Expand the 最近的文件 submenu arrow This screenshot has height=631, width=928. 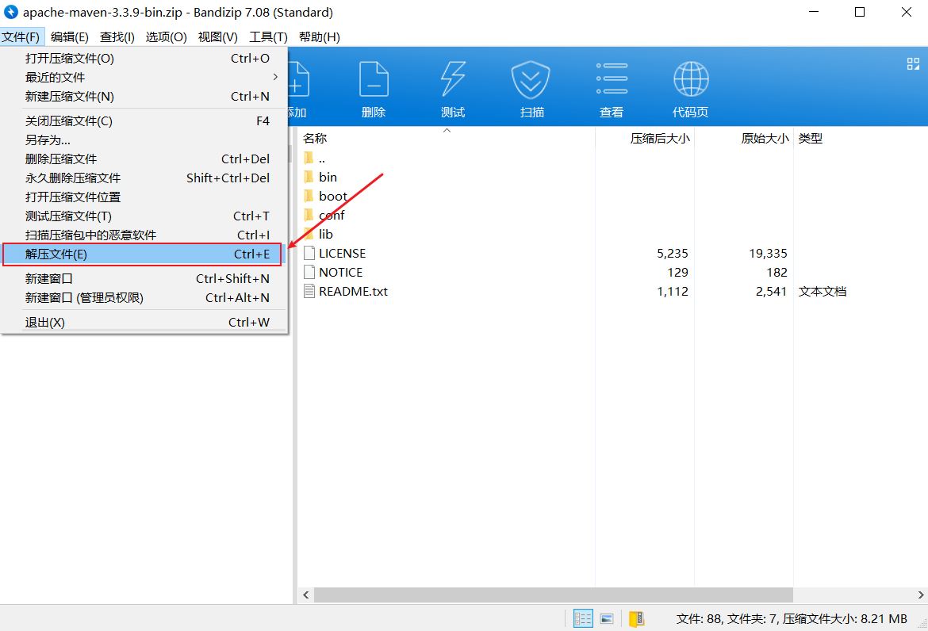coord(275,77)
